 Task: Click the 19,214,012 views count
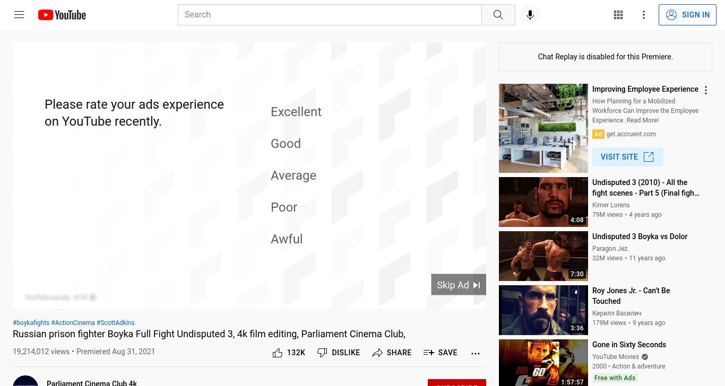41,352
